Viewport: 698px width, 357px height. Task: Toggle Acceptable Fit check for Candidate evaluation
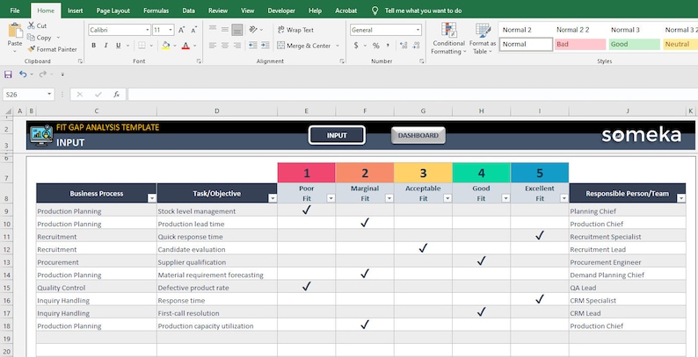(x=423, y=248)
